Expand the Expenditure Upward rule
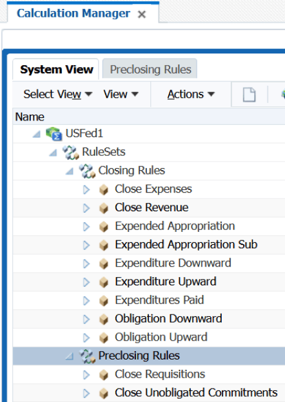The width and height of the screenshot is (285, 402). (x=86, y=282)
